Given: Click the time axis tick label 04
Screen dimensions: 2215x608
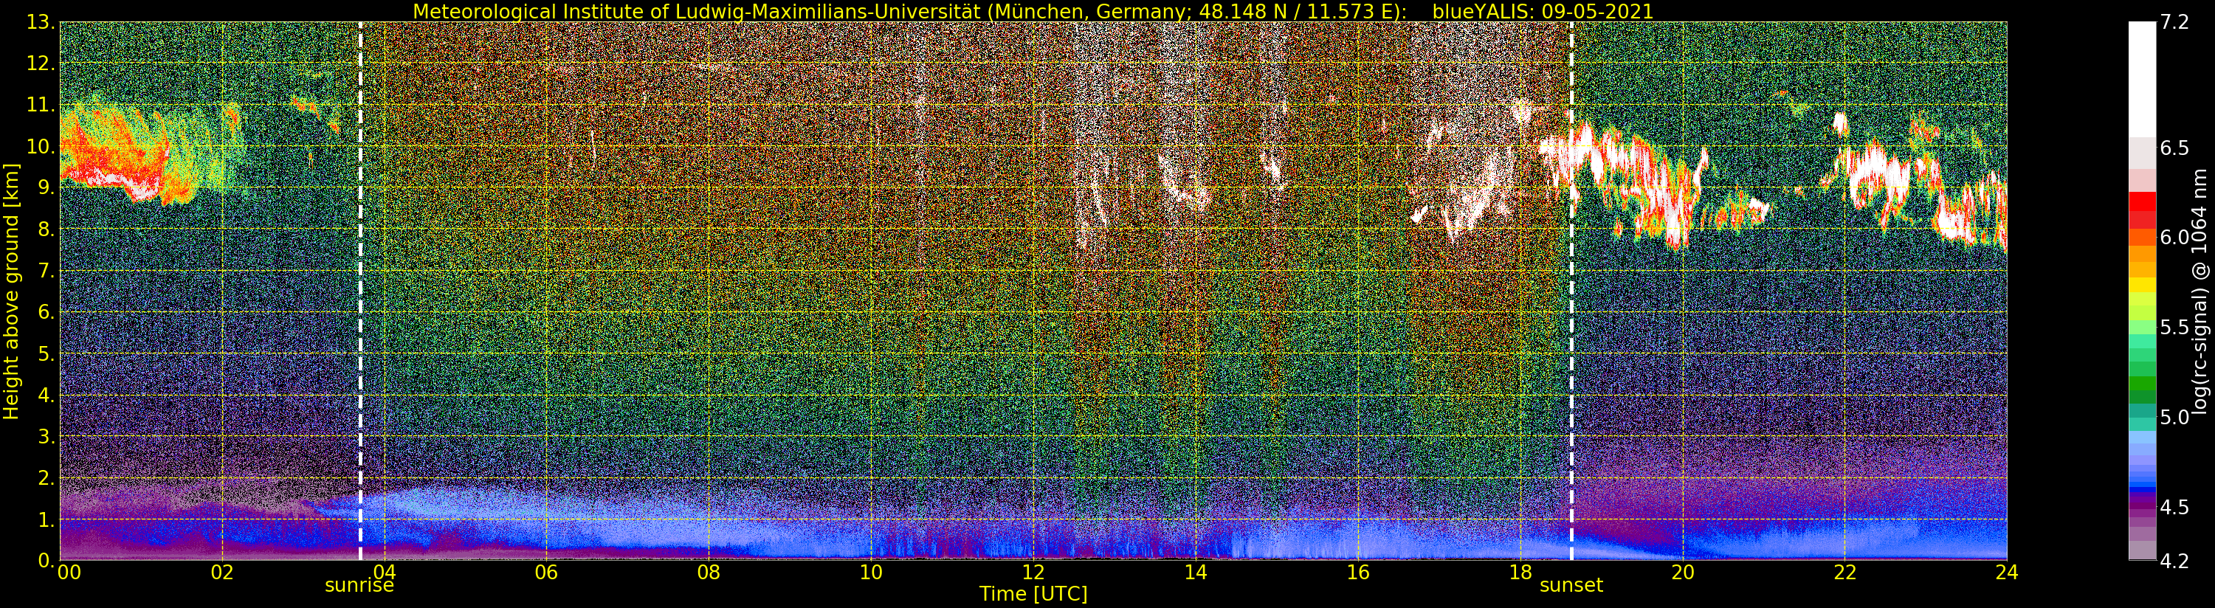Looking at the screenshot, I should [385, 573].
